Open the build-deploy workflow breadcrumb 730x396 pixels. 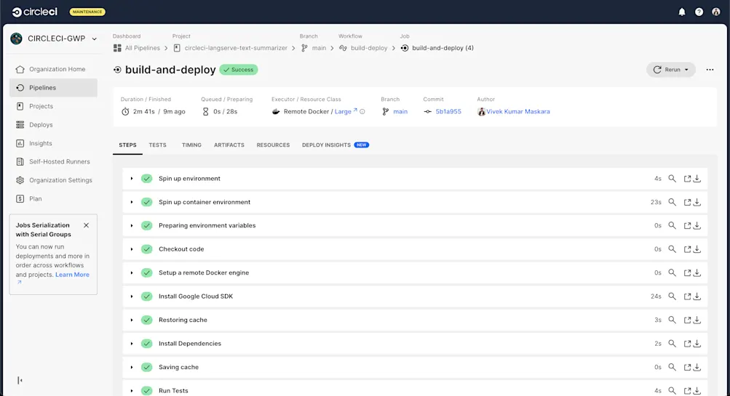pyautogui.click(x=369, y=48)
